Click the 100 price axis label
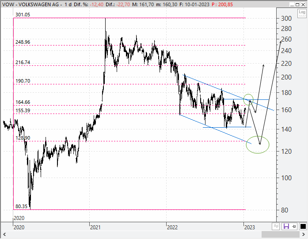308x239 pixels. pyautogui.click(x=286, y=178)
